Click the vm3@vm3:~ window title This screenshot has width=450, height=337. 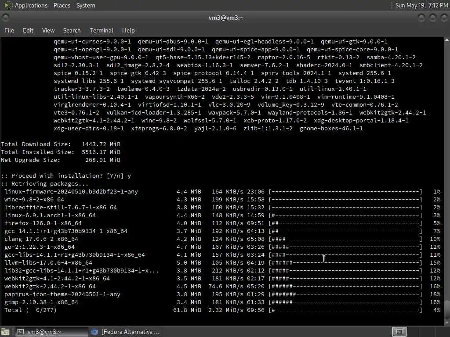[x=226, y=18]
